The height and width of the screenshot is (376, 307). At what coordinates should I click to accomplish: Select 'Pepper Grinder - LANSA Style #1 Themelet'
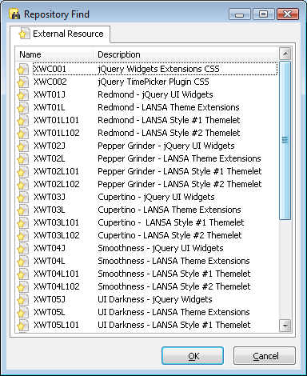[180, 171]
